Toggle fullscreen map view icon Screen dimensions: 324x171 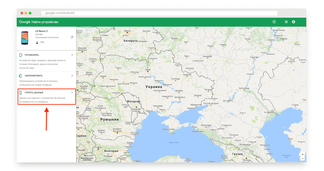click(302, 30)
